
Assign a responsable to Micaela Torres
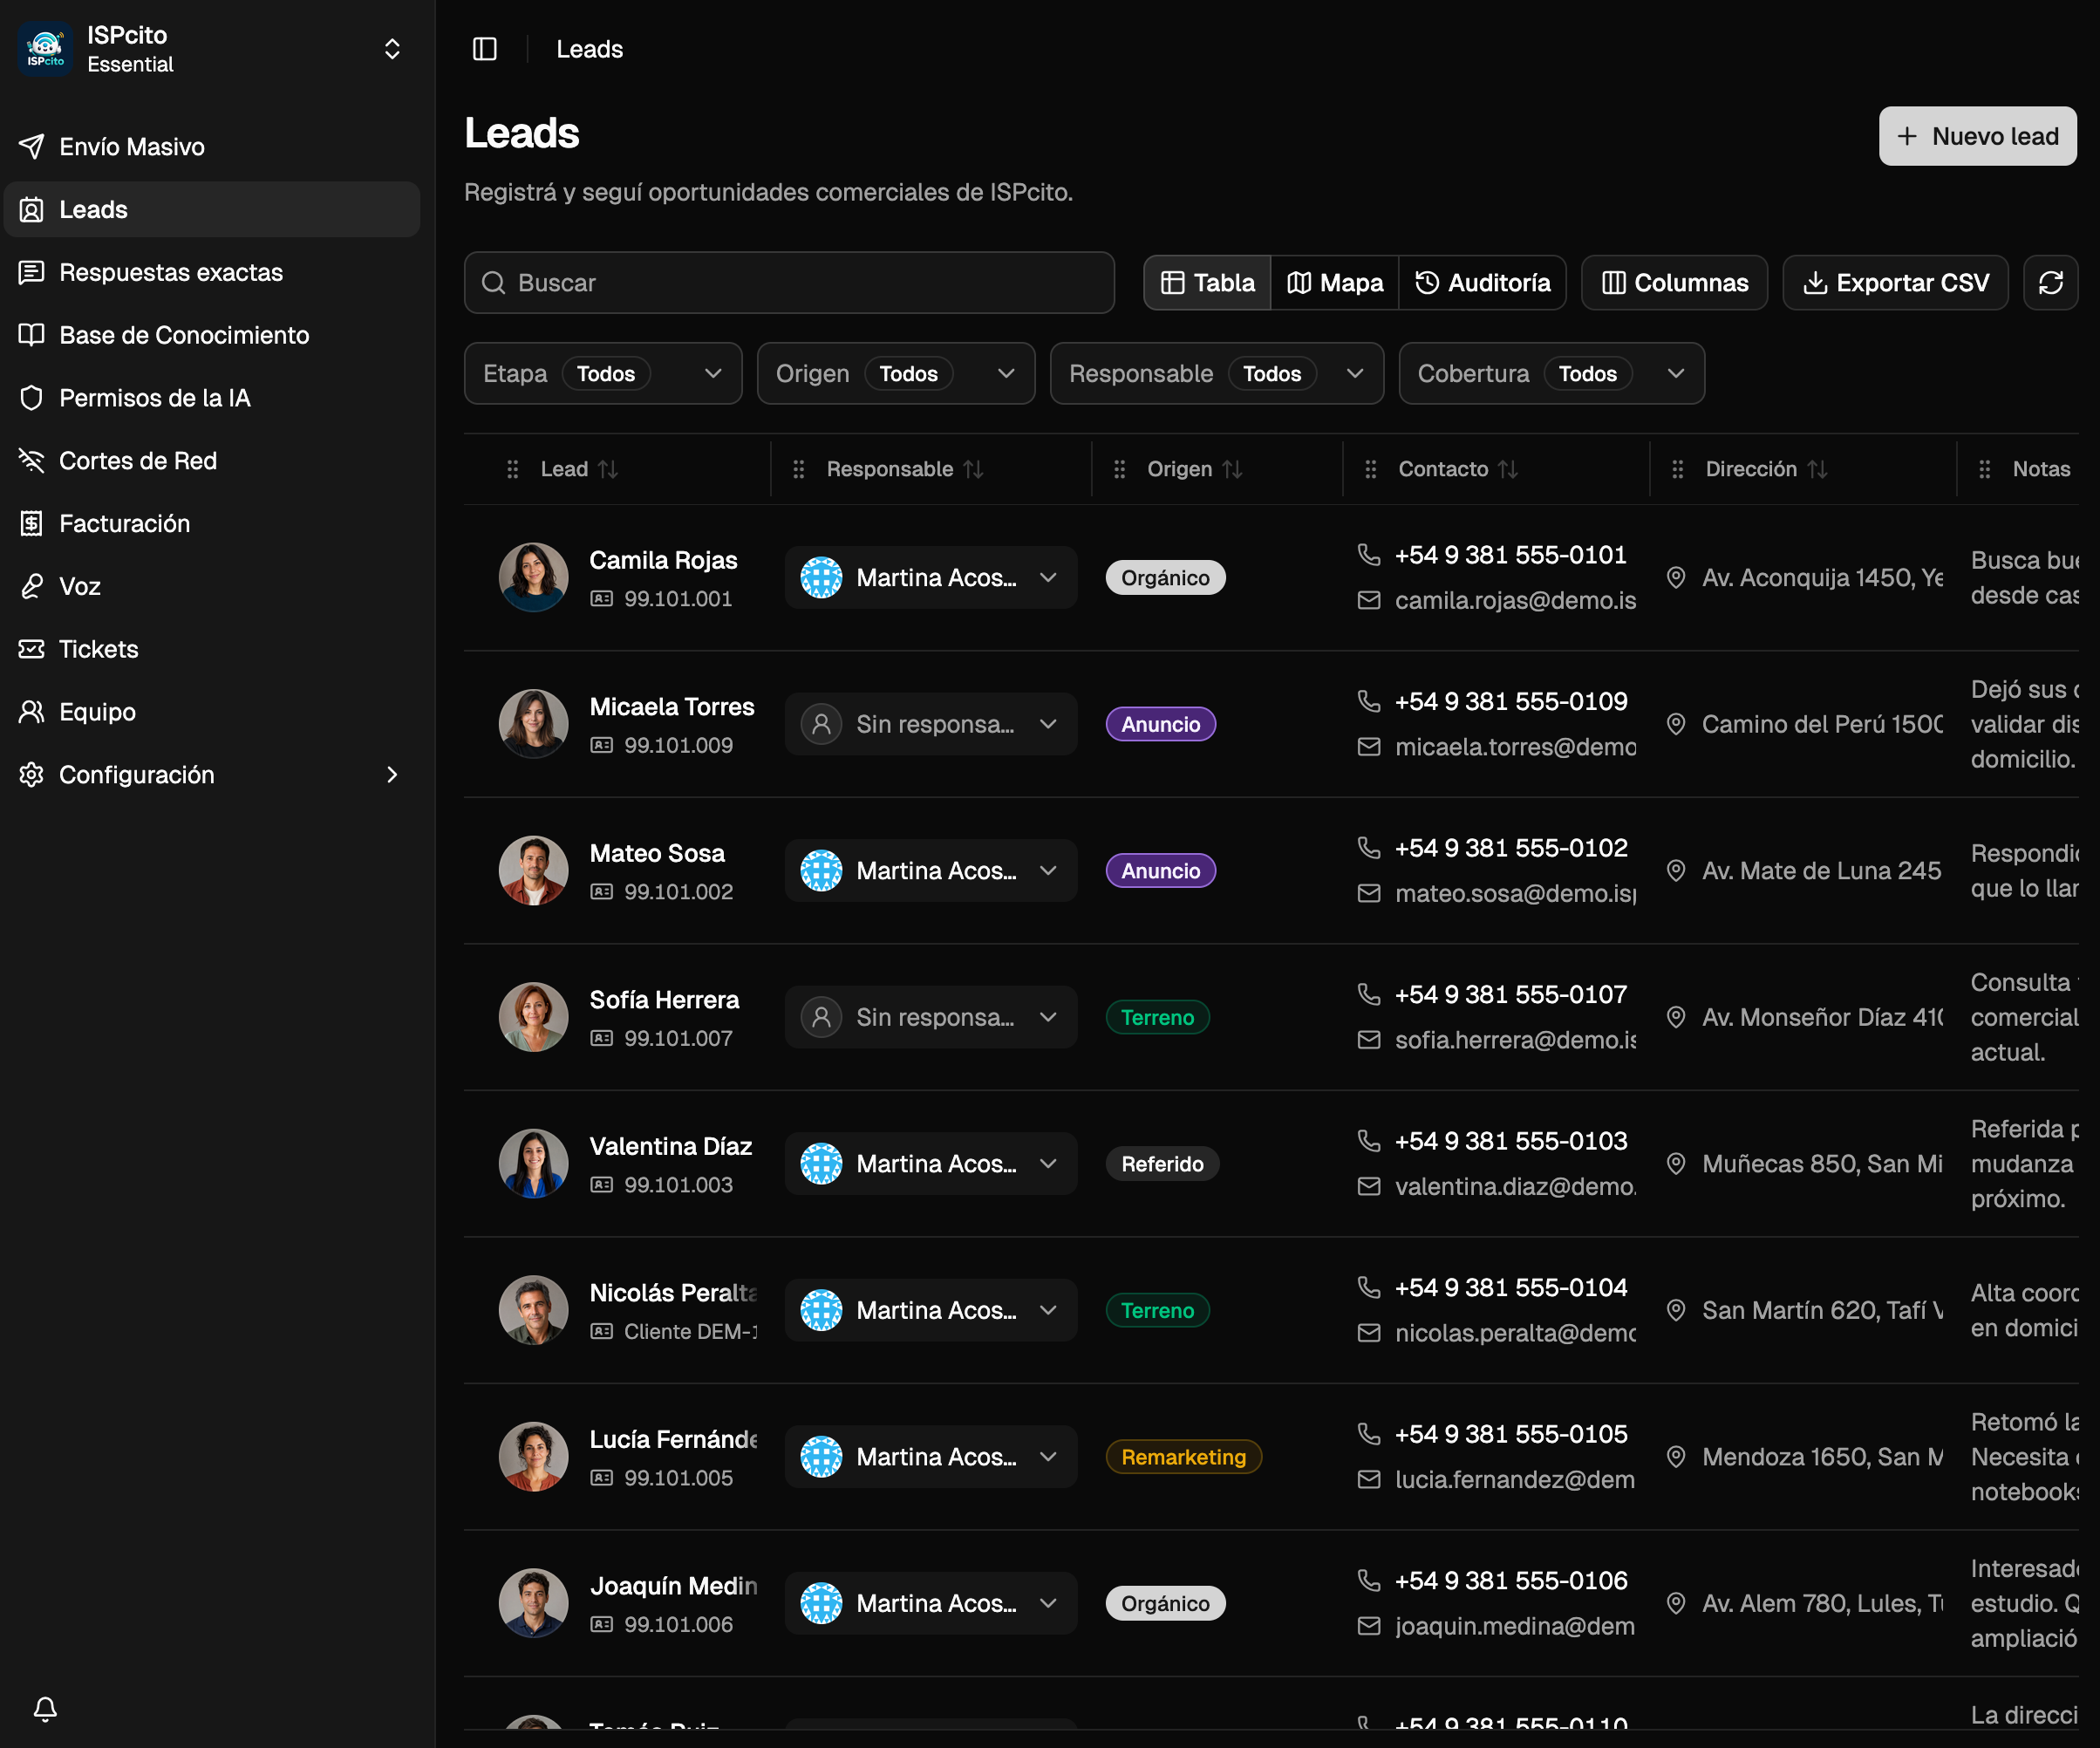(x=931, y=724)
